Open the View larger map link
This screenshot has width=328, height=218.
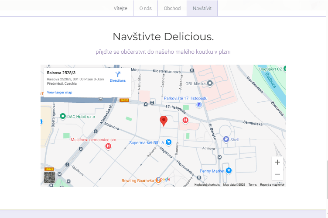tap(59, 92)
